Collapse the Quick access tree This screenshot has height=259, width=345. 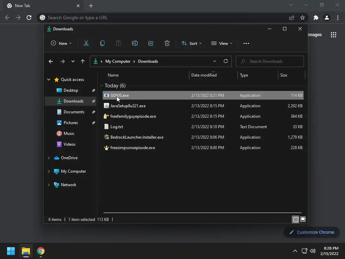49,80
